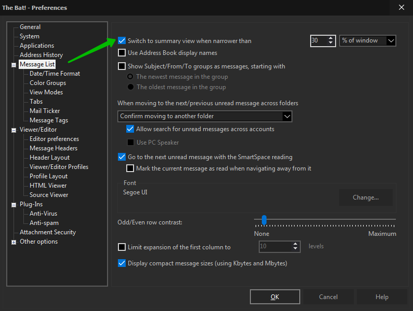Select System in the preferences tree
The width and height of the screenshot is (413, 311).
[x=30, y=36]
